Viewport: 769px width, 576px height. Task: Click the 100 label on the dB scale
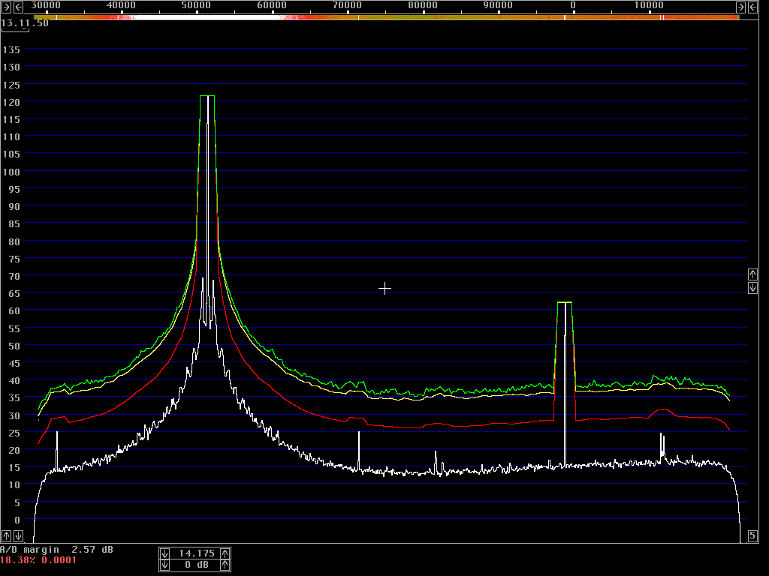point(11,172)
